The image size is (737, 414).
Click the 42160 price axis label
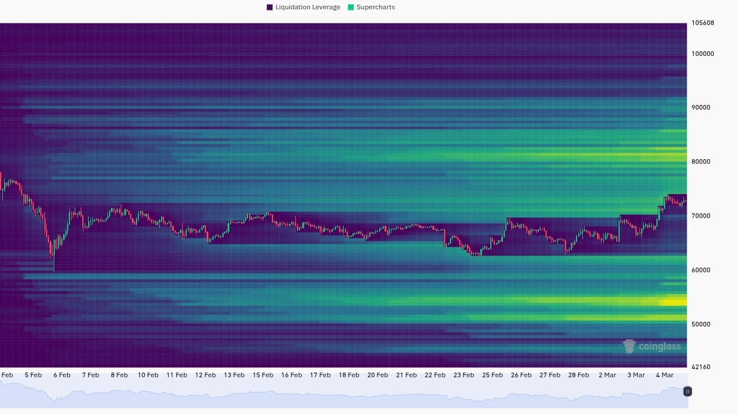(x=701, y=367)
